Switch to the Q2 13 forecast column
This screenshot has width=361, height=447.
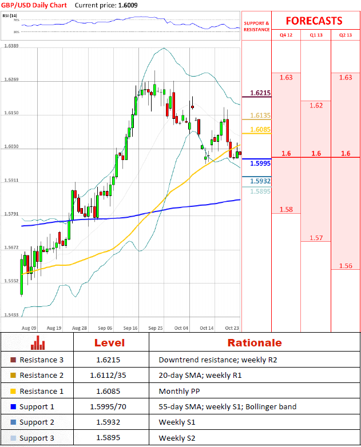click(x=346, y=35)
